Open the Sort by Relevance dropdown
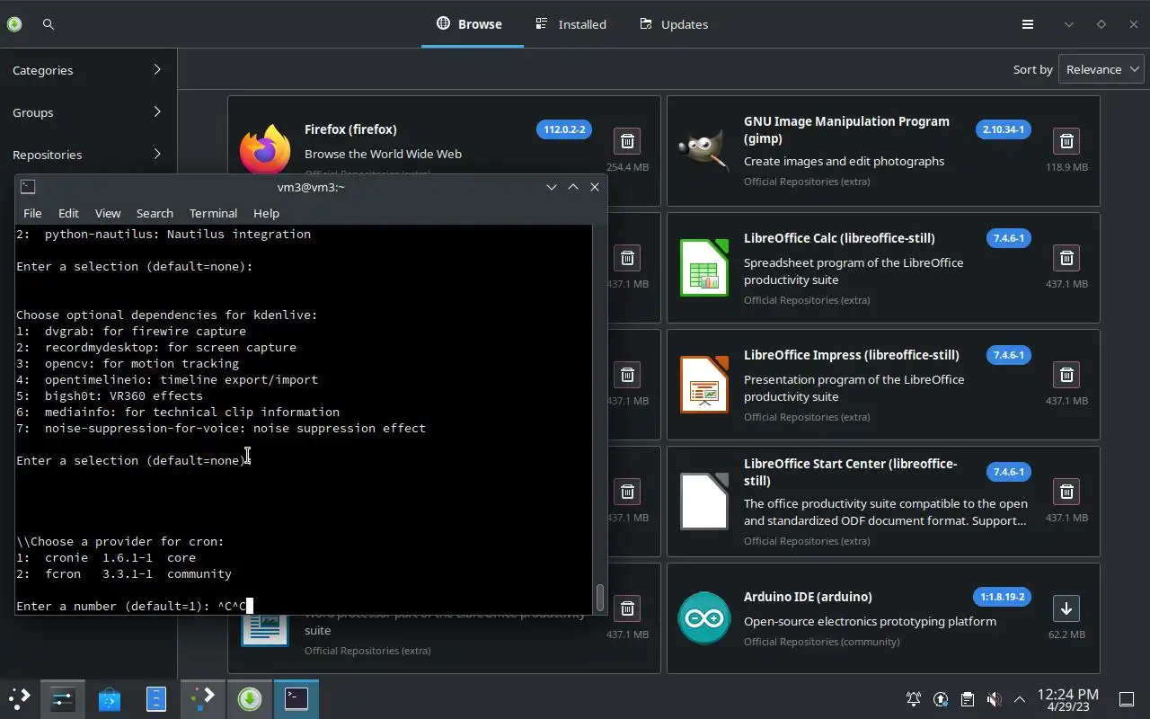The height and width of the screenshot is (719, 1150). 1101,69
